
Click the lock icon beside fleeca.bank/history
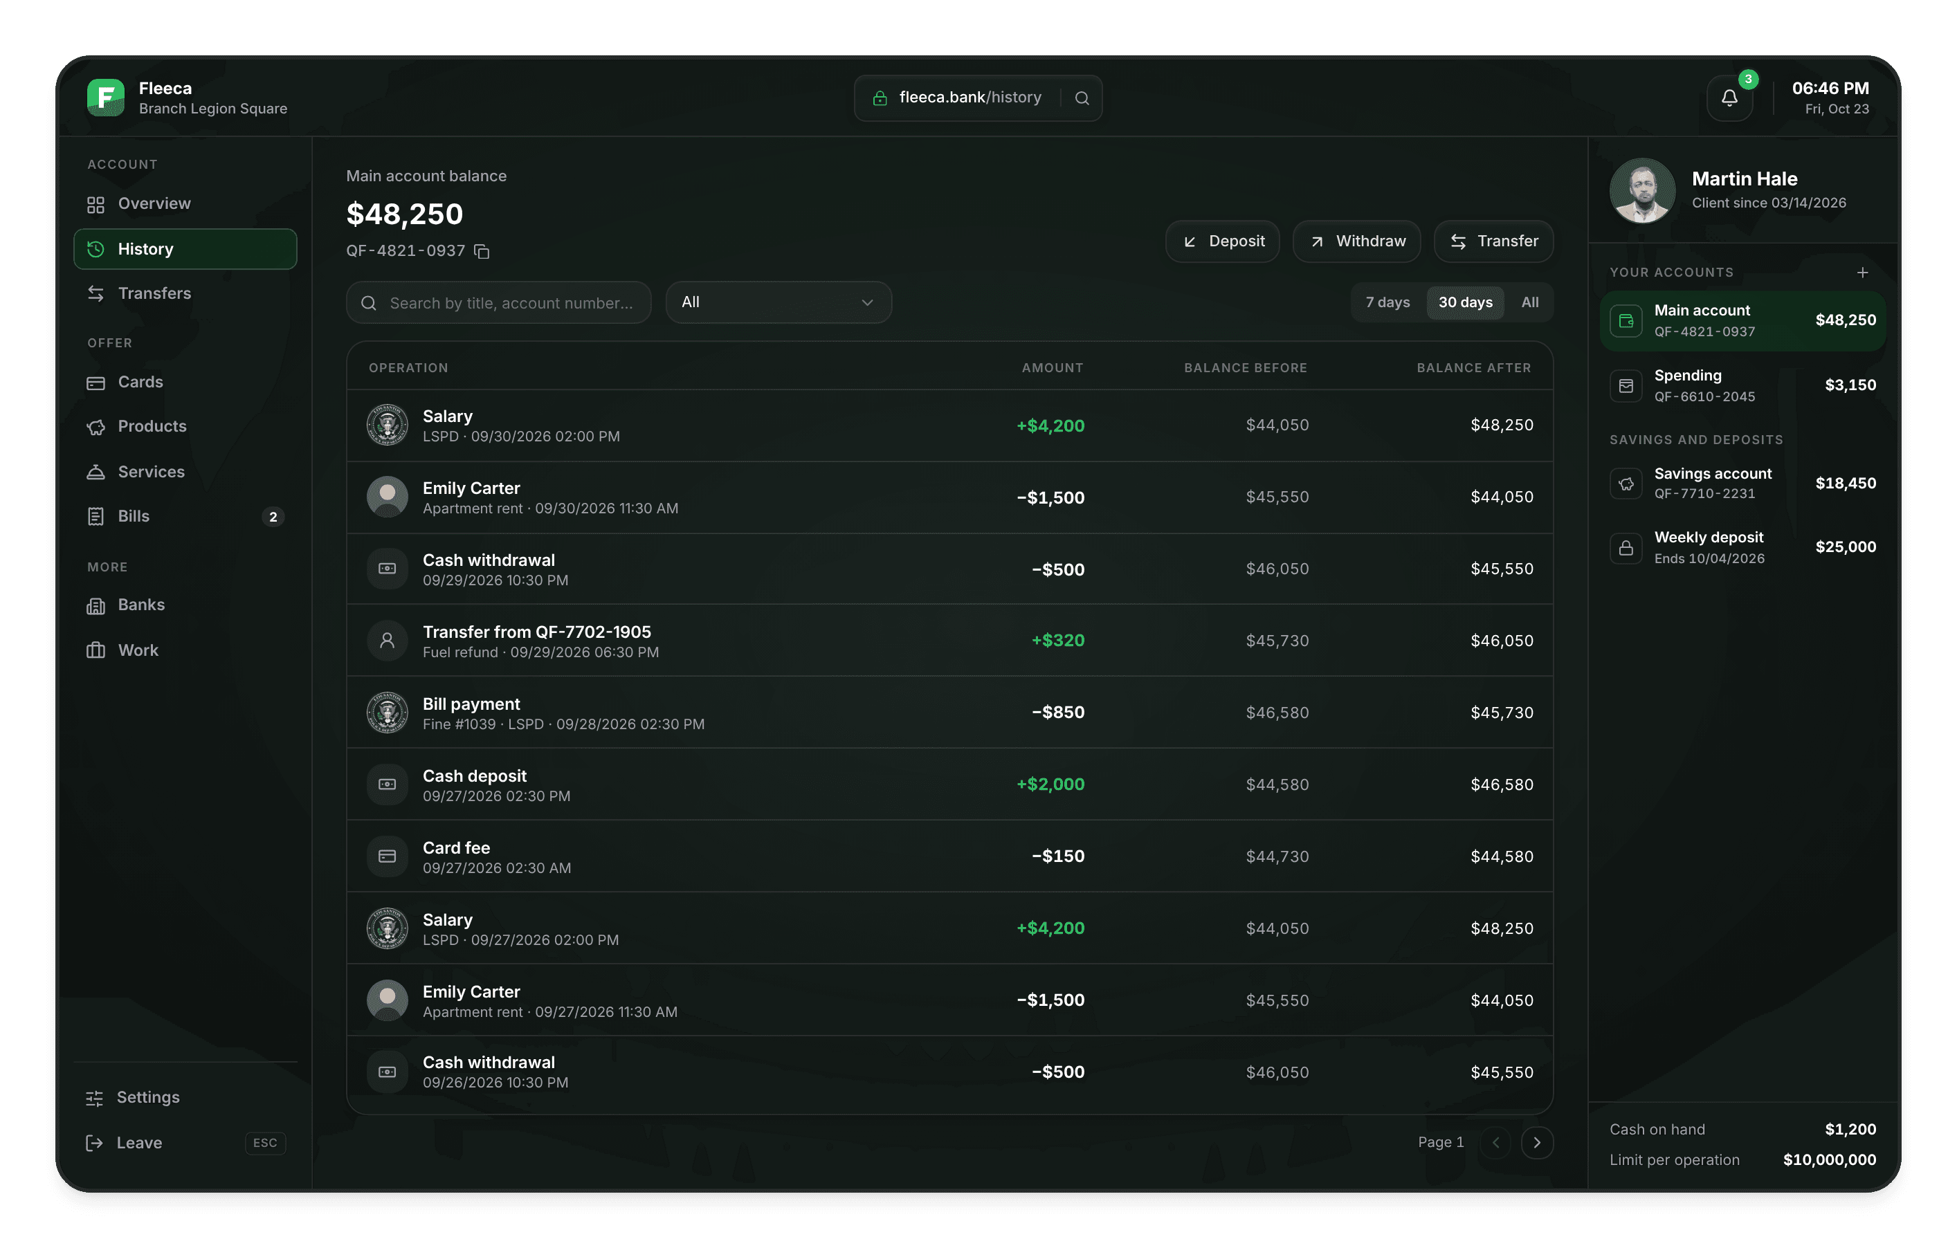(880, 98)
